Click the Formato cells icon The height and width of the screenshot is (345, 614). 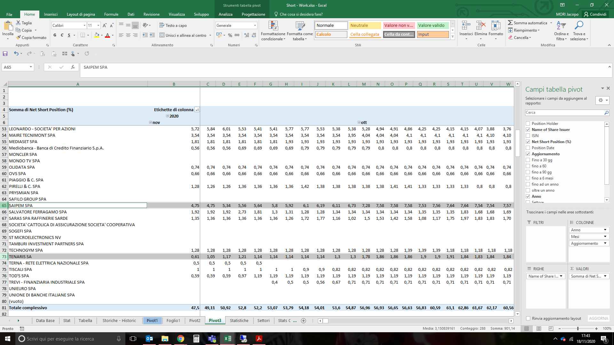[x=496, y=26]
